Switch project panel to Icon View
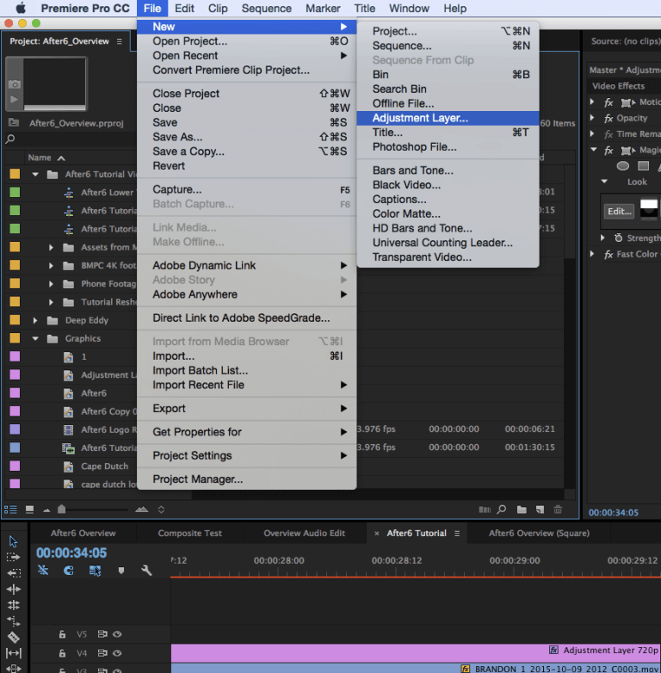This screenshot has height=673, width=661. click(29, 509)
